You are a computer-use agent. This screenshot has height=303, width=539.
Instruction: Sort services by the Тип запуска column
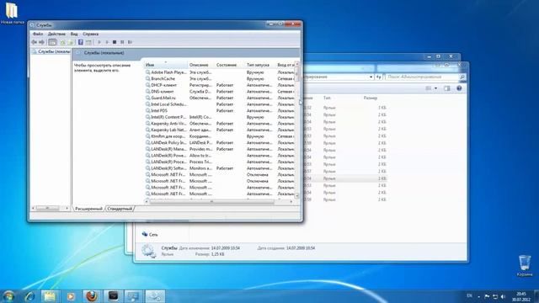[x=260, y=65]
